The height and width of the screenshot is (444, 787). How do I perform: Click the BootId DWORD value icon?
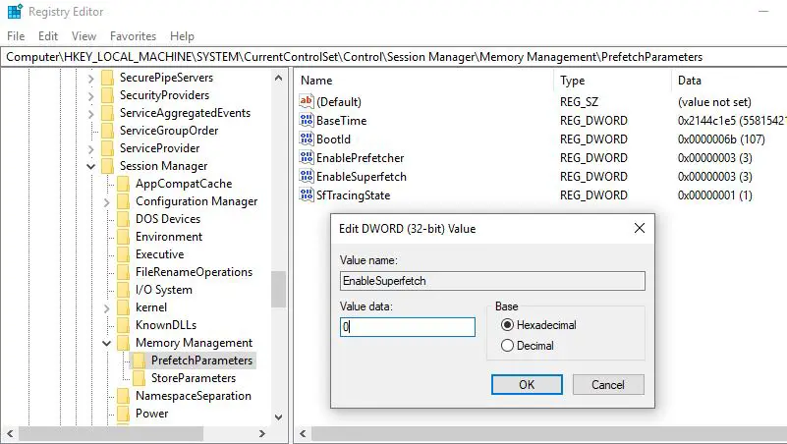(307, 139)
